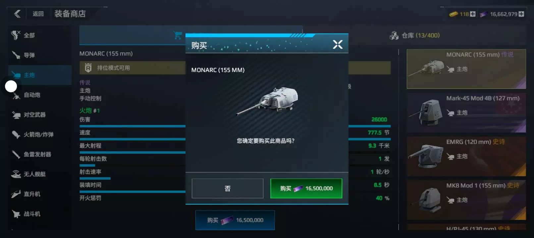Switch to the 仓库 (13/400) tab
Image resolution: width=534 pixels, height=238 pixels.
415,35
